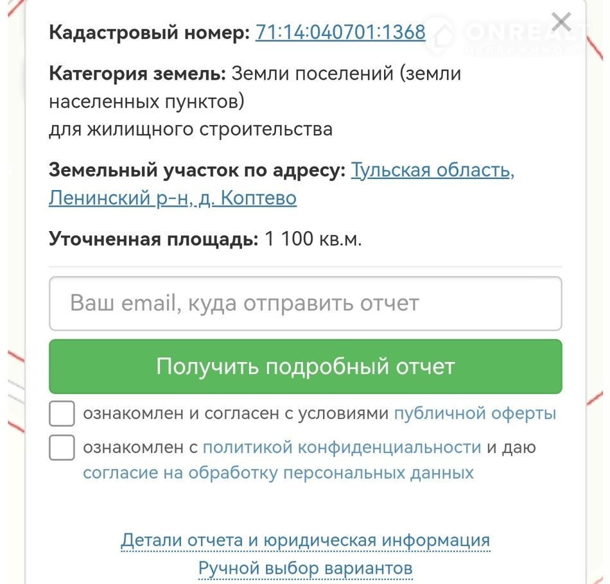Show Детали отчета и юридическая информация

[305, 541]
